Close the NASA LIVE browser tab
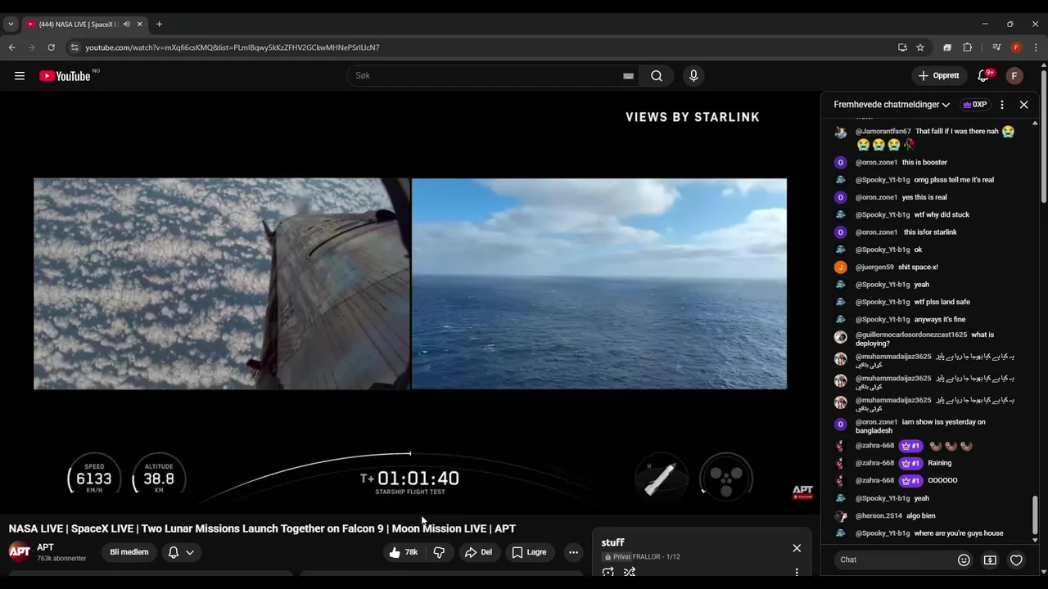 140,24
